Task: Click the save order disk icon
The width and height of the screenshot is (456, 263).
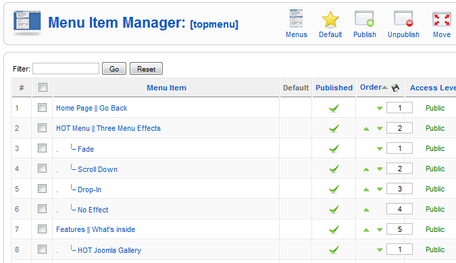Action: point(395,88)
